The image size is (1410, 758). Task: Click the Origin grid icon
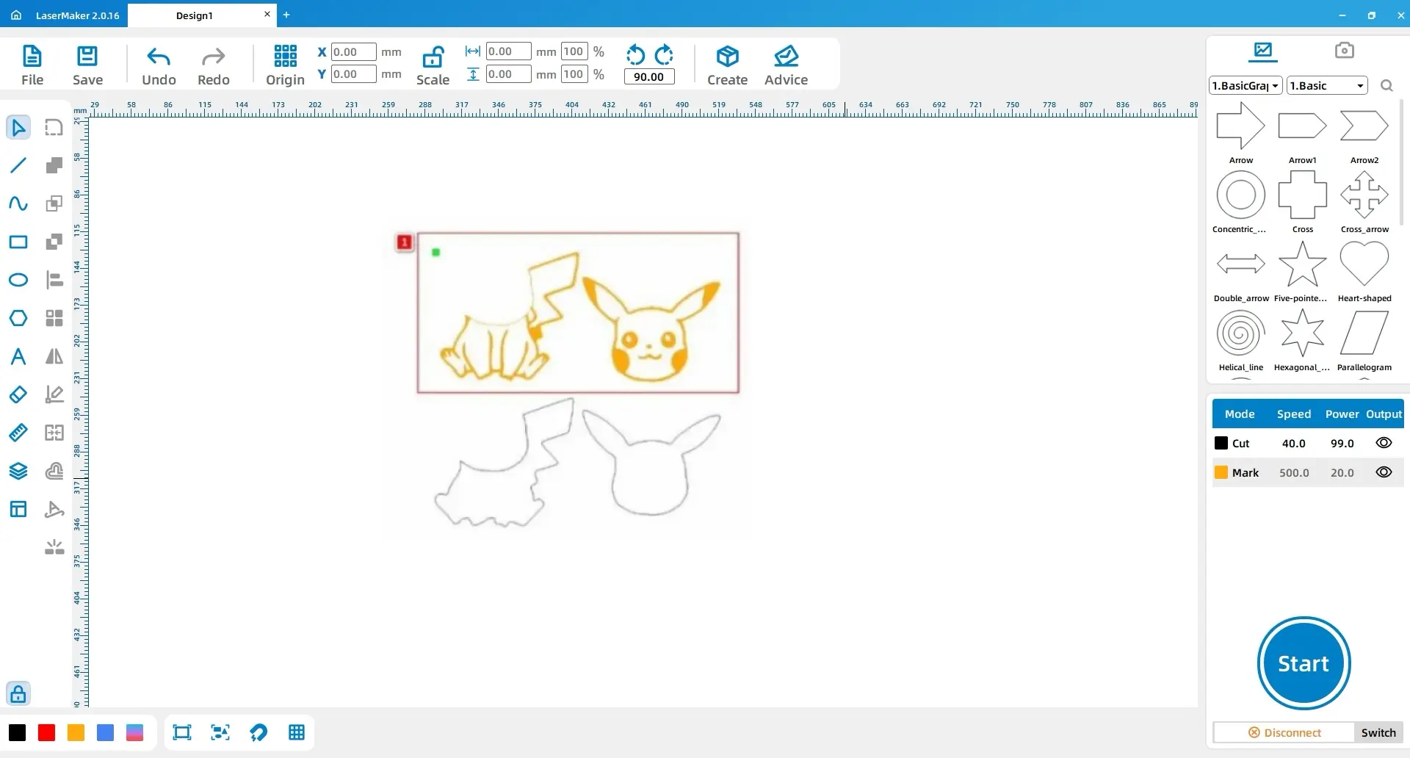[x=285, y=56]
